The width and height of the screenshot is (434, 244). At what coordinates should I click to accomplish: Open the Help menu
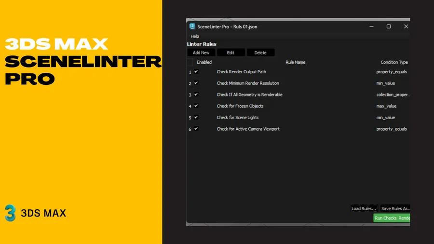pyautogui.click(x=195, y=36)
